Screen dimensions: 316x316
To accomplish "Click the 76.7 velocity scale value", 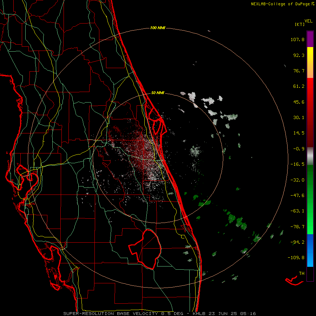I will [x=299, y=71].
